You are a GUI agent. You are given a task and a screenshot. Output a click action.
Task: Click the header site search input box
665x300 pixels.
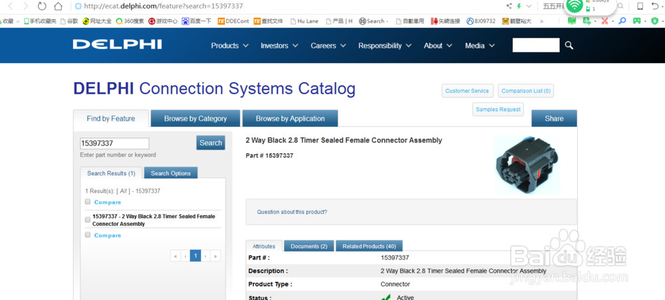pos(536,45)
